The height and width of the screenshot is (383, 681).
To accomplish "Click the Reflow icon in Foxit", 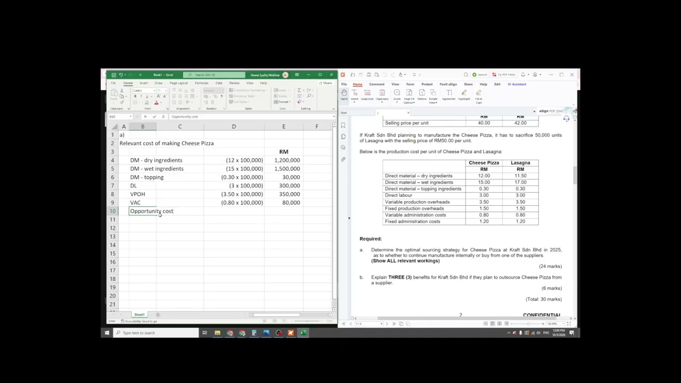I will coord(422,95).
